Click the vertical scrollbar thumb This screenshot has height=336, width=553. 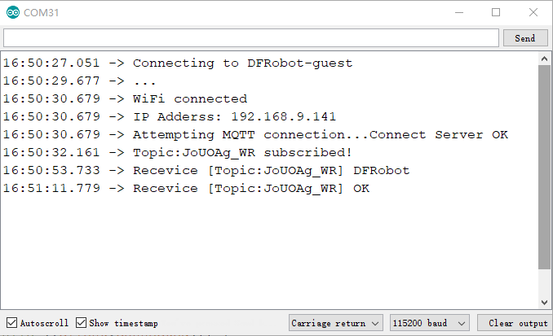pyautogui.click(x=544, y=167)
